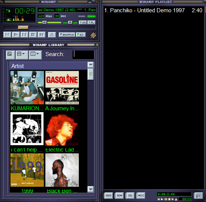
Task: Open the REM remove menu in playlist
Action: (x=119, y=195)
